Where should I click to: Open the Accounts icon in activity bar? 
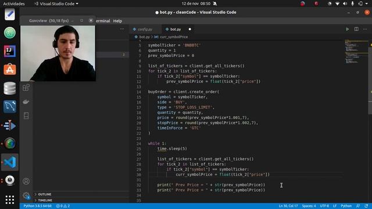26,181
